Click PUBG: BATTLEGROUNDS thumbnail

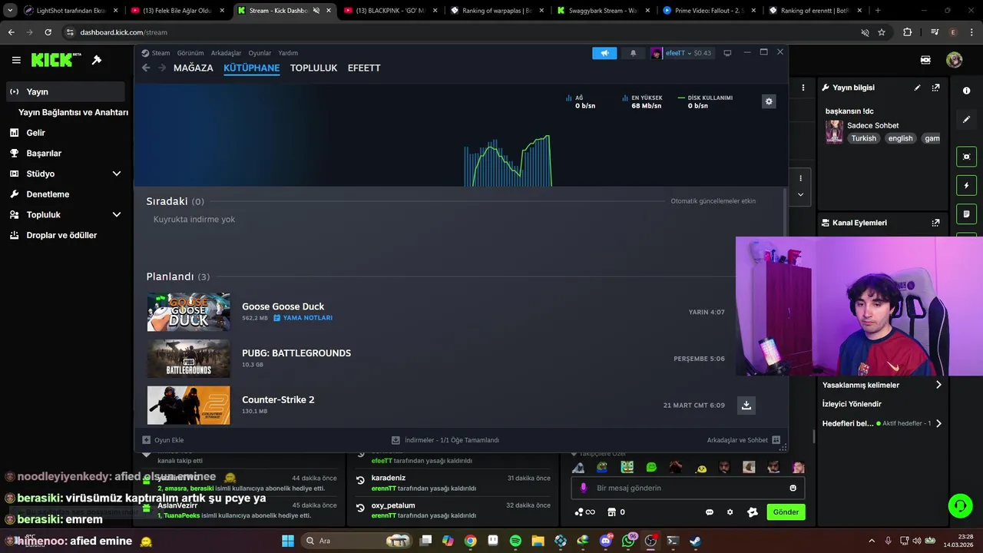(188, 359)
